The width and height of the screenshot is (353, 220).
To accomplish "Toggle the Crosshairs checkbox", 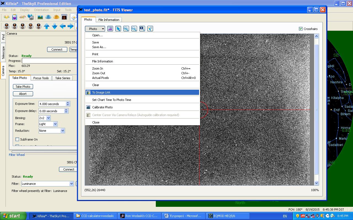I will pyautogui.click(x=301, y=29).
